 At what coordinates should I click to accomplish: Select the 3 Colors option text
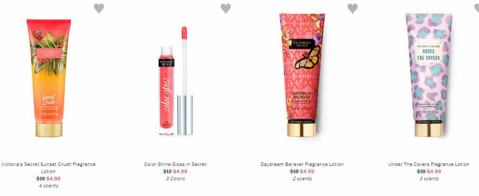(x=175, y=179)
